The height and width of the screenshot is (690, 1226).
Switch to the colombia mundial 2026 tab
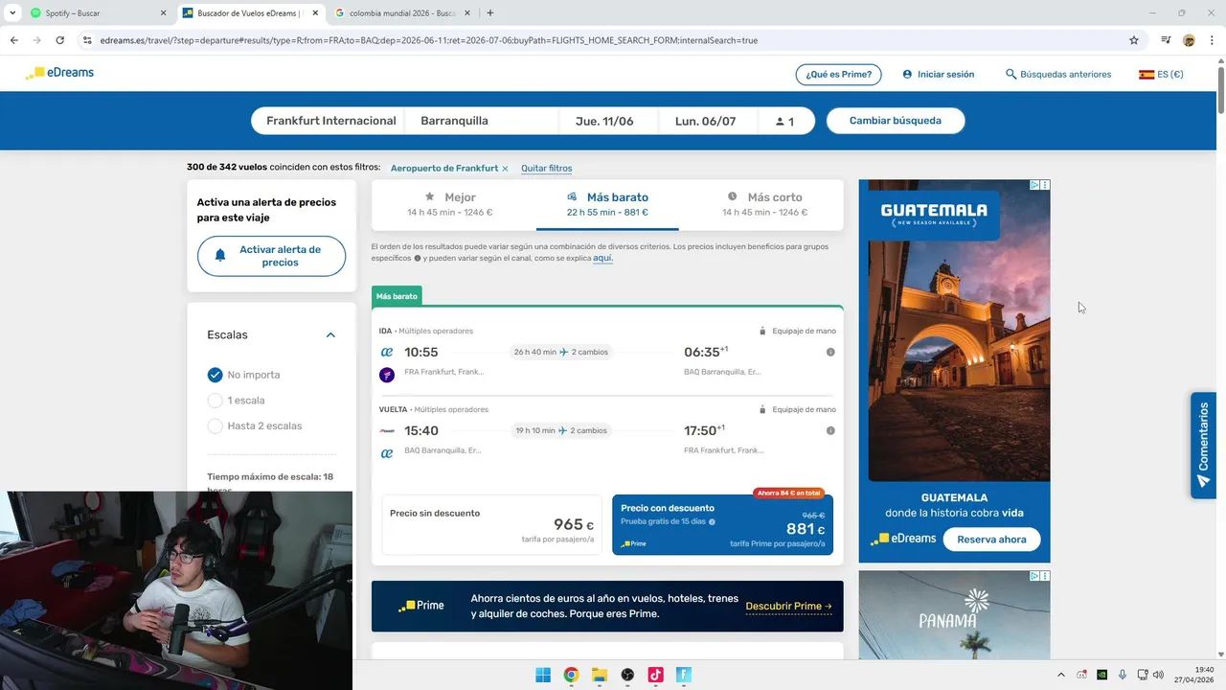(x=400, y=13)
